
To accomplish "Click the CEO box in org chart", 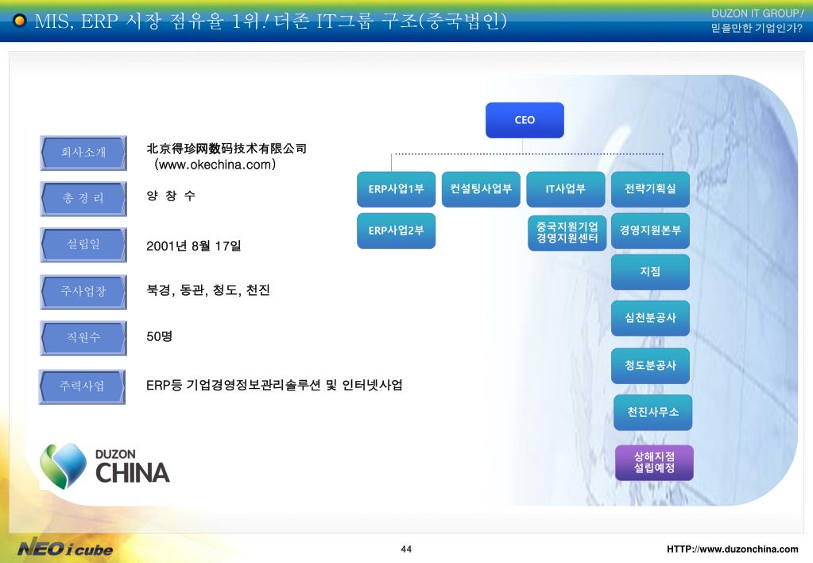I will coord(525,120).
